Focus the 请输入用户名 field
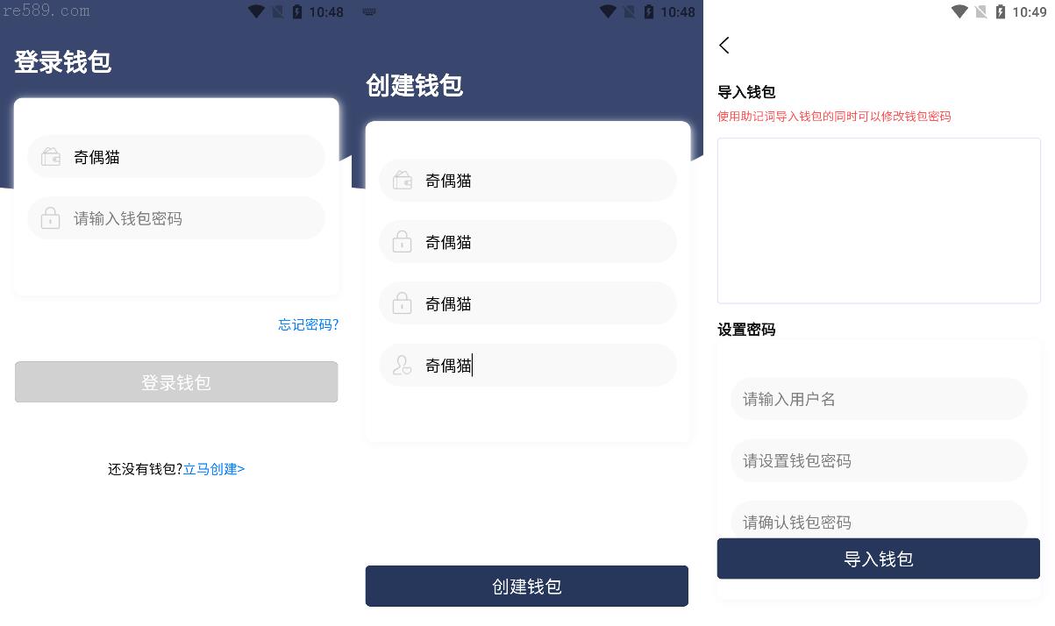 click(879, 399)
